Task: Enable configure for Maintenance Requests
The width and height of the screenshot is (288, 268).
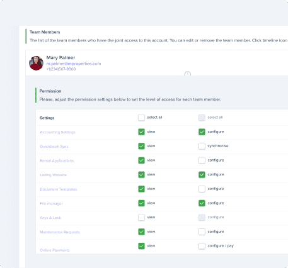Action: click(x=202, y=232)
